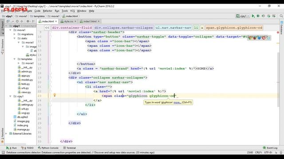Viewport: 284px width, 159px height.
Task: Start debugging with the bug icon
Action: point(258,16)
